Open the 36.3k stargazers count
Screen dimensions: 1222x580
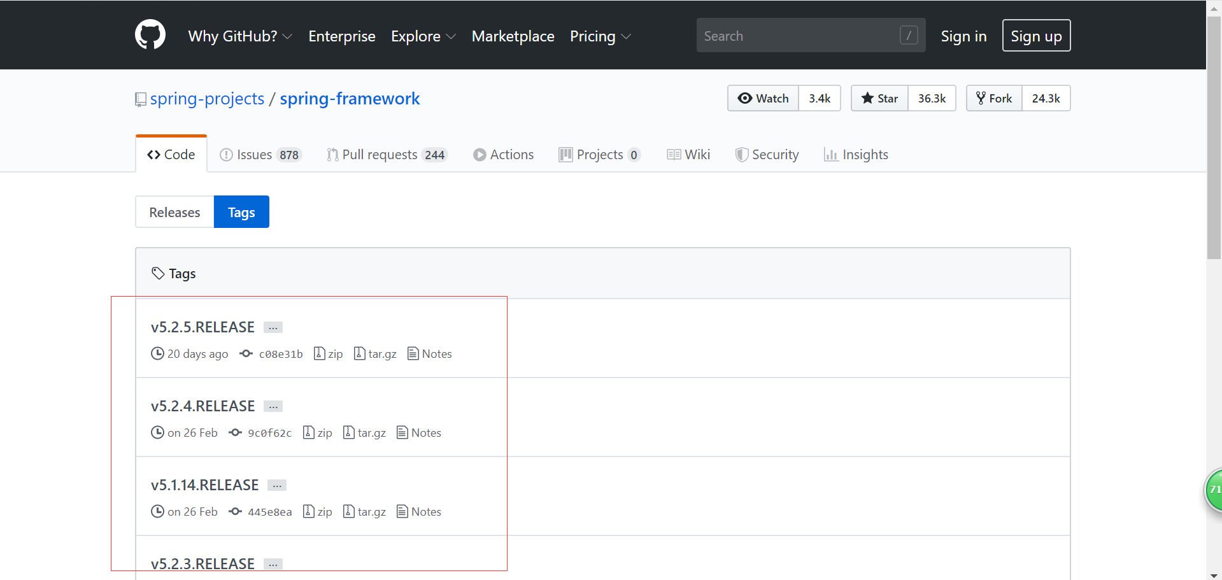click(x=932, y=98)
